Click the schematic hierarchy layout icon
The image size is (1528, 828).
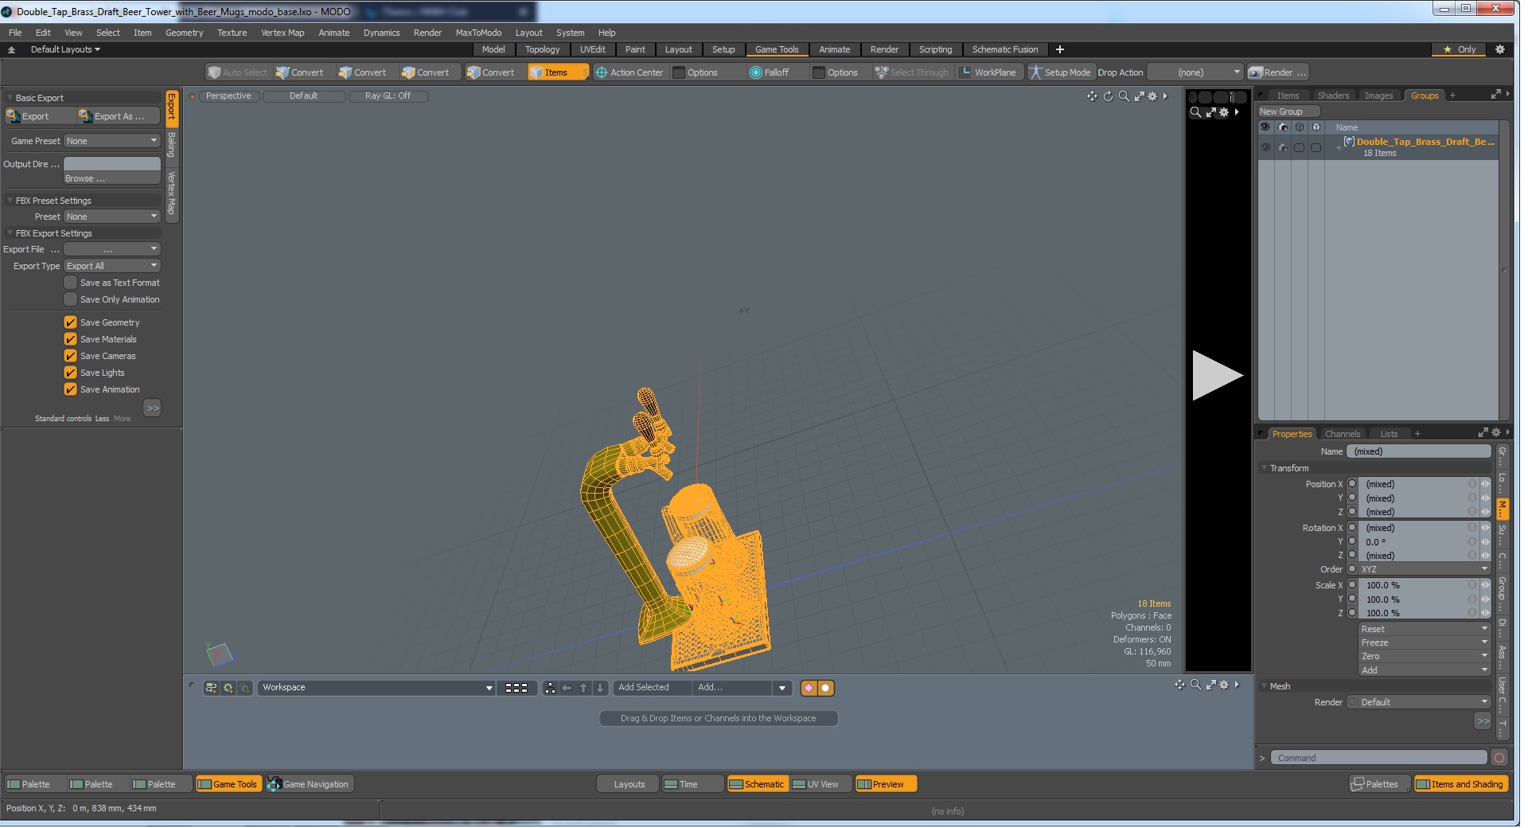pyautogui.click(x=550, y=688)
